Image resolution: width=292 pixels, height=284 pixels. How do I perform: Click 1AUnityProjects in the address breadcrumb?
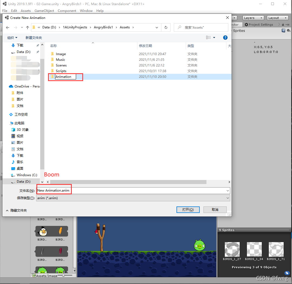click(75, 27)
